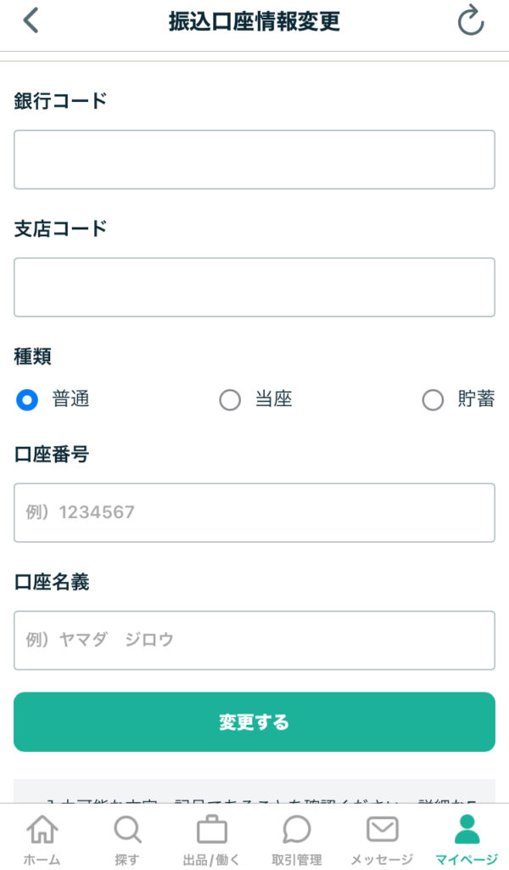Screen dimensions: 509x870
Task: Focus the 口座名義 input field
Action: coord(254,640)
